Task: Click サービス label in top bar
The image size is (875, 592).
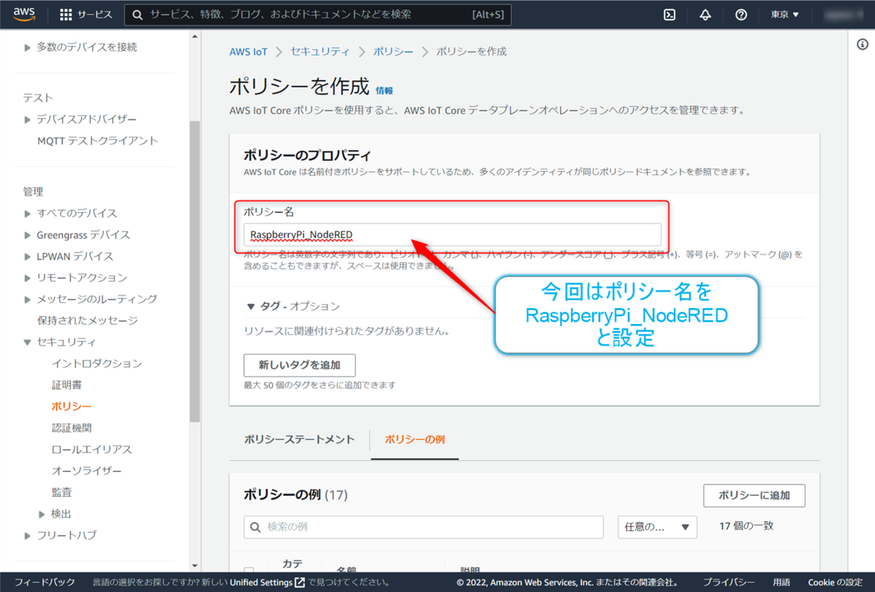Action: [x=95, y=15]
